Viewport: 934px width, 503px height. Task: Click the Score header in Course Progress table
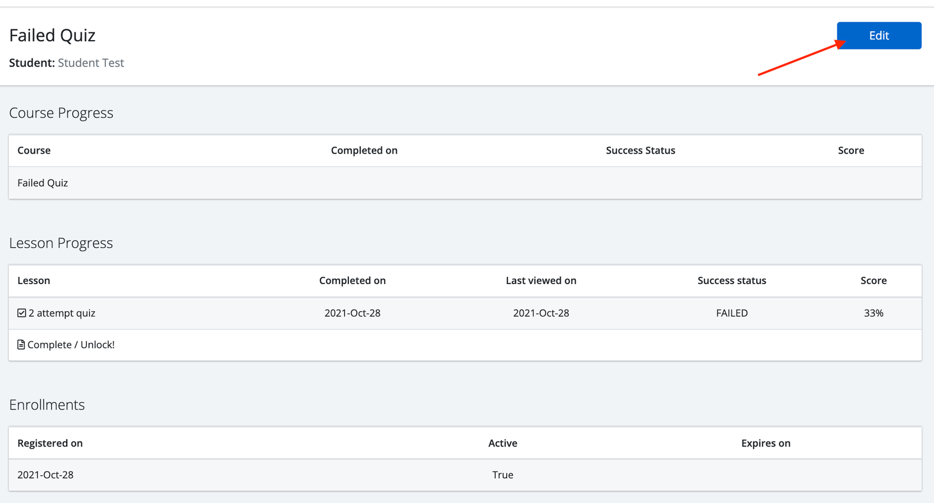pyautogui.click(x=851, y=151)
